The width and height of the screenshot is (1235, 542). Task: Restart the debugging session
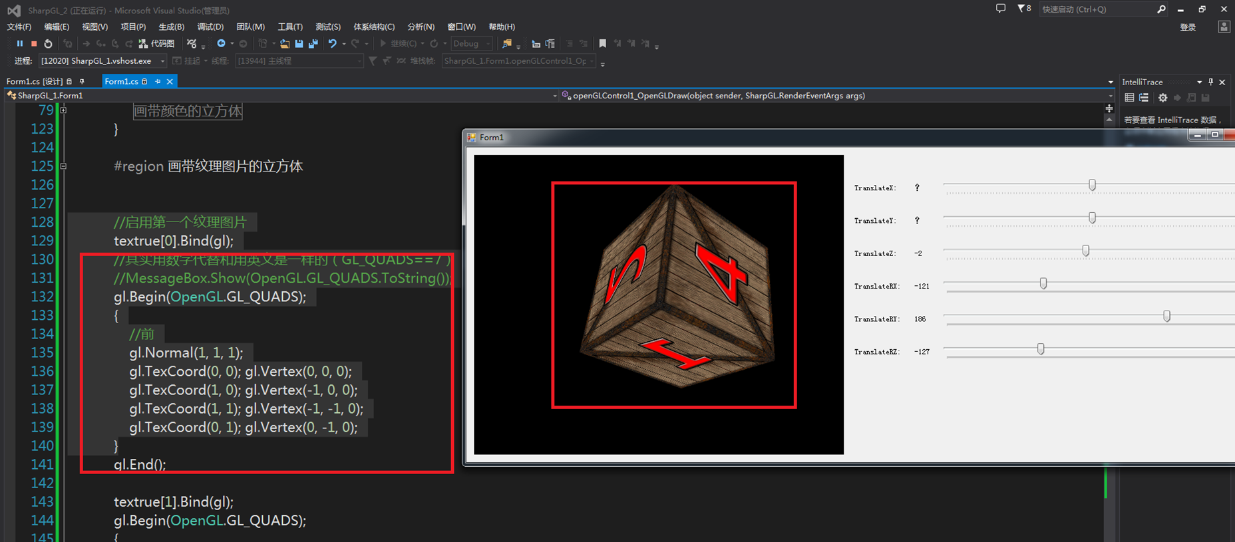point(48,44)
